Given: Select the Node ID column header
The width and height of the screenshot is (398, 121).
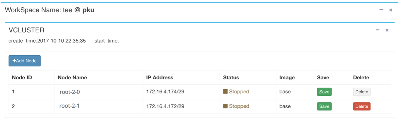Looking at the screenshot, I should click(22, 78).
